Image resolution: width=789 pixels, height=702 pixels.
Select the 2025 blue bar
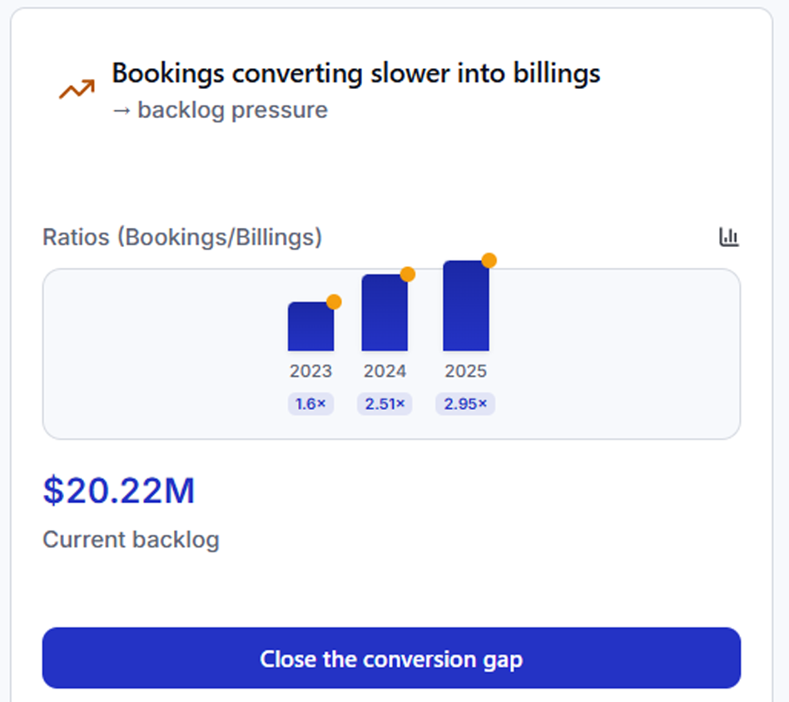tap(465, 308)
